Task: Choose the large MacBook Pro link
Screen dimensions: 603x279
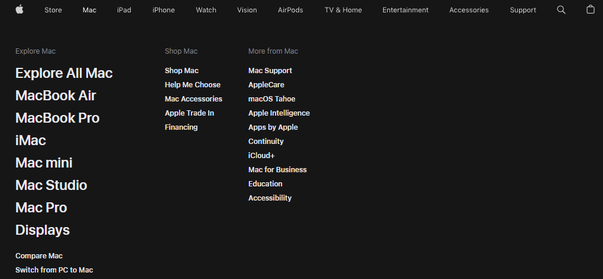Action: pyautogui.click(x=57, y=118)
